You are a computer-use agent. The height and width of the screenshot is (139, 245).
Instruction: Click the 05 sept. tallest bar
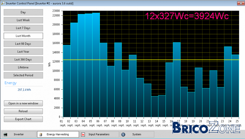[96, 65]
